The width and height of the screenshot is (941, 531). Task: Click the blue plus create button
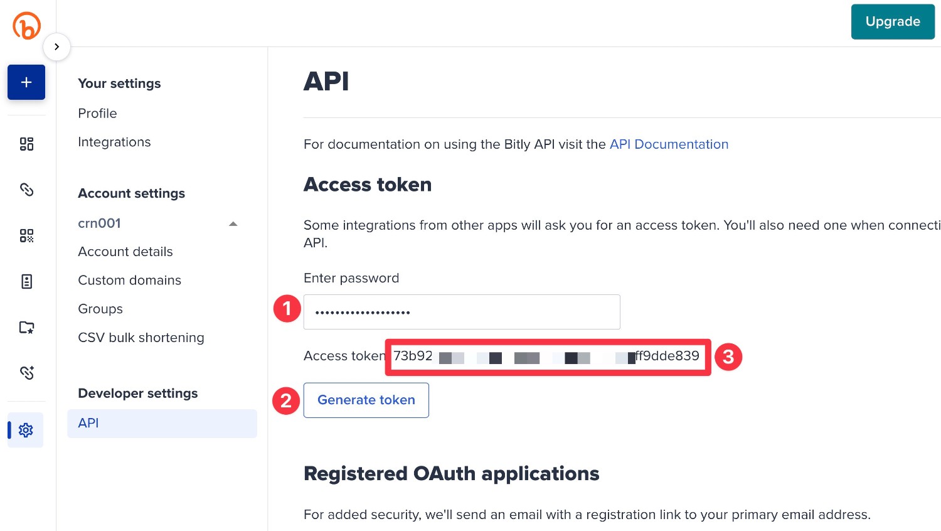coord(26,82)
